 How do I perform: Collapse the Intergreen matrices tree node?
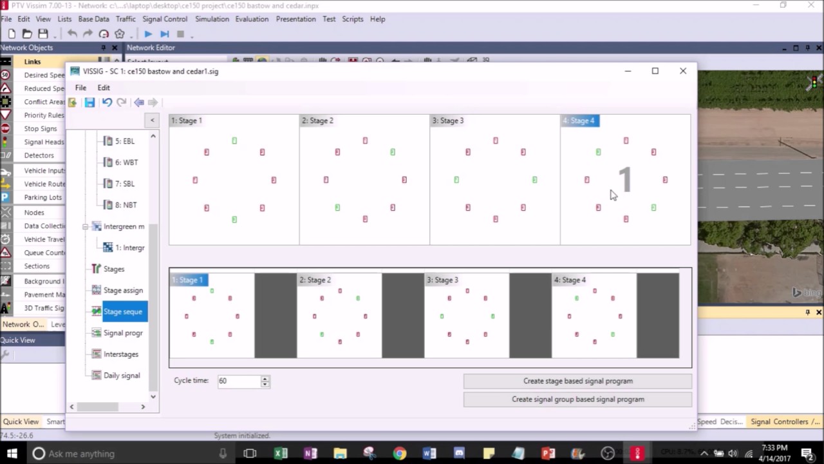point(85,227)
